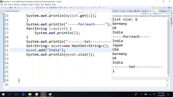Open the Coverage launch dropdown arrow
The image size is (173, 97).
58,8
